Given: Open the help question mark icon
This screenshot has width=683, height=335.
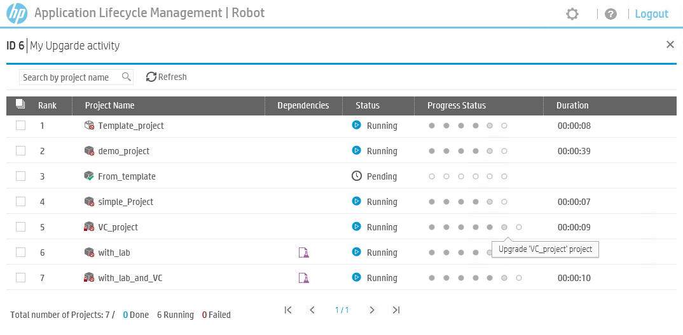Looking at the screenshot, I should tap(611, 14).
